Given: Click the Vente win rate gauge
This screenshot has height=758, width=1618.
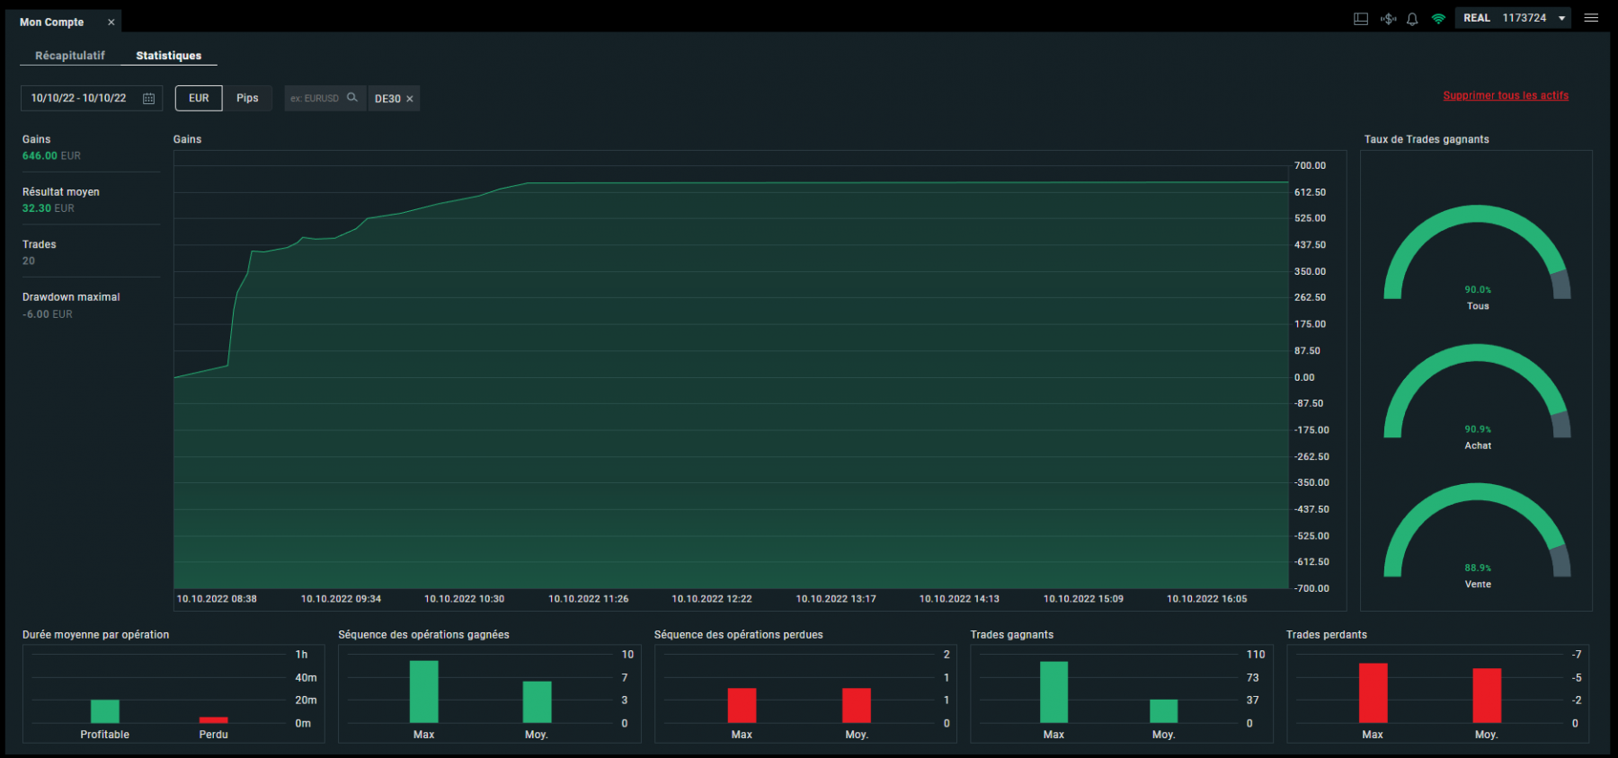Looking at the screenshot, I should pos(1477,531).
